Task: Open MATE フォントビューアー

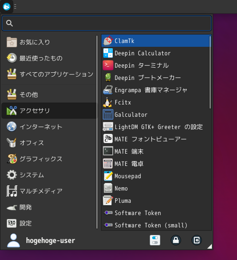Action: point(156,139)
